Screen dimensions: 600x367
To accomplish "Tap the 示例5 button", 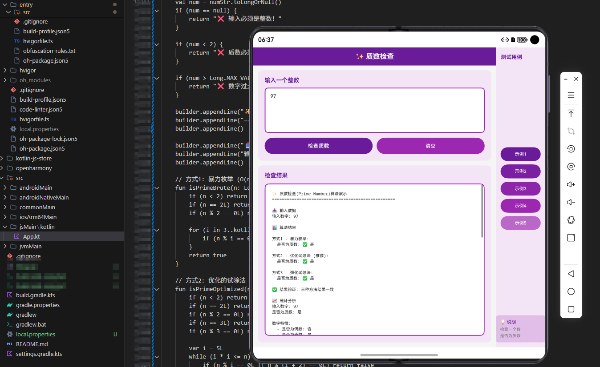I will (520, 223).
